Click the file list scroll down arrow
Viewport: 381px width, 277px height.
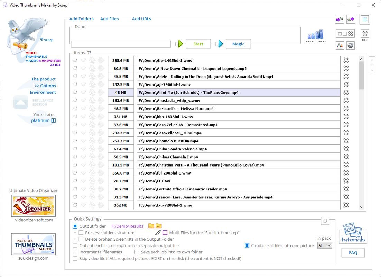[361, 207]
